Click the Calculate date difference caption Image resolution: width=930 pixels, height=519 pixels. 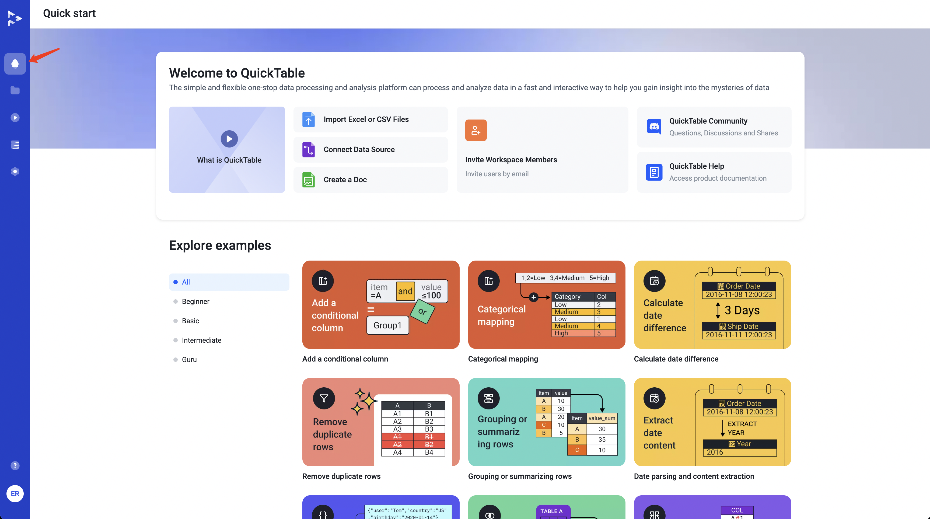click(676, 359)
